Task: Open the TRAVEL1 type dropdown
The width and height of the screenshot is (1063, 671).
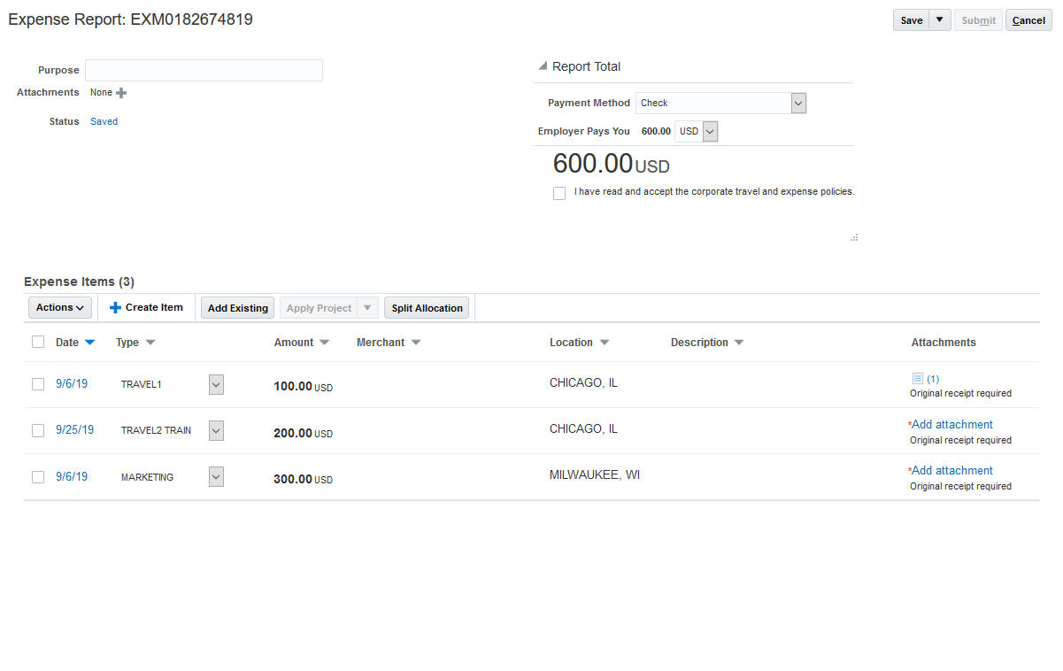Action: pyautogui.click(x=216, y=384)
